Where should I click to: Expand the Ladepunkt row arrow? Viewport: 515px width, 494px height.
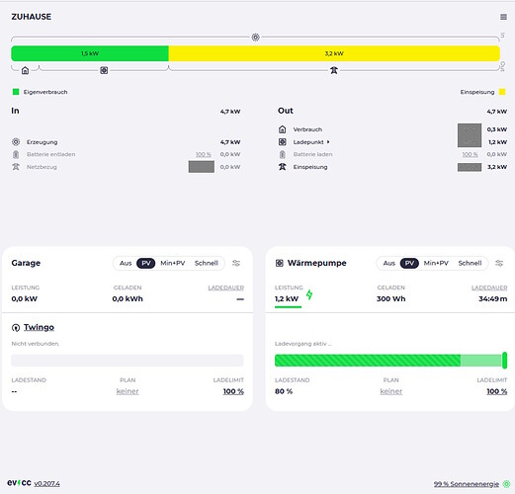pyautogui.click(x=328, y=142)
